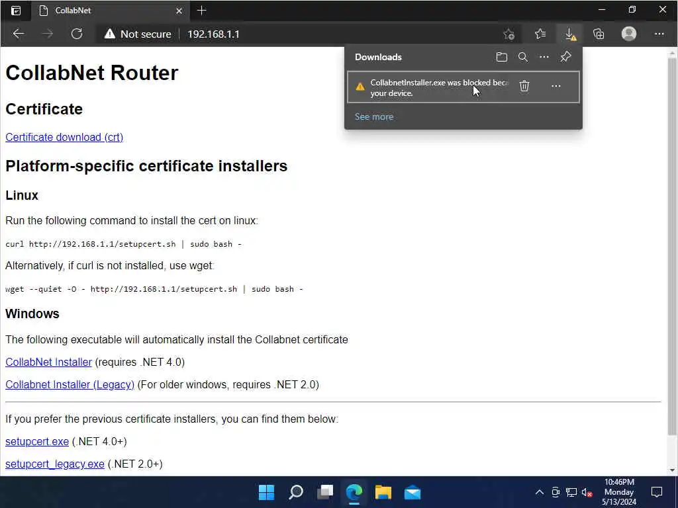Show hidden system tray icons chevron
Viewport: 678px width, 508px height.
pyautogui.click(x=540, y=492)
